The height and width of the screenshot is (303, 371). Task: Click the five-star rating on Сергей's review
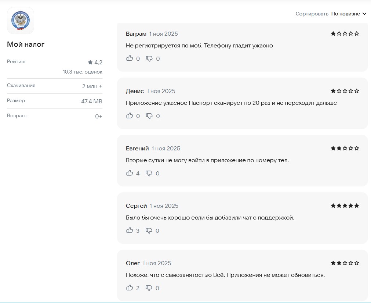(345, 206)
